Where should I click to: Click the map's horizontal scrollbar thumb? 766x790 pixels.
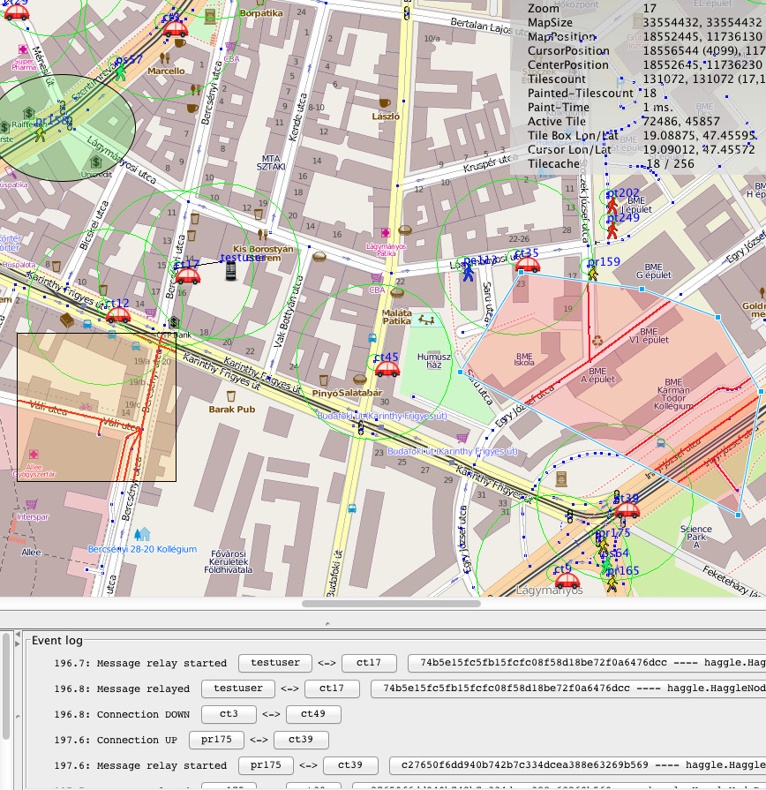coord(391,604)
